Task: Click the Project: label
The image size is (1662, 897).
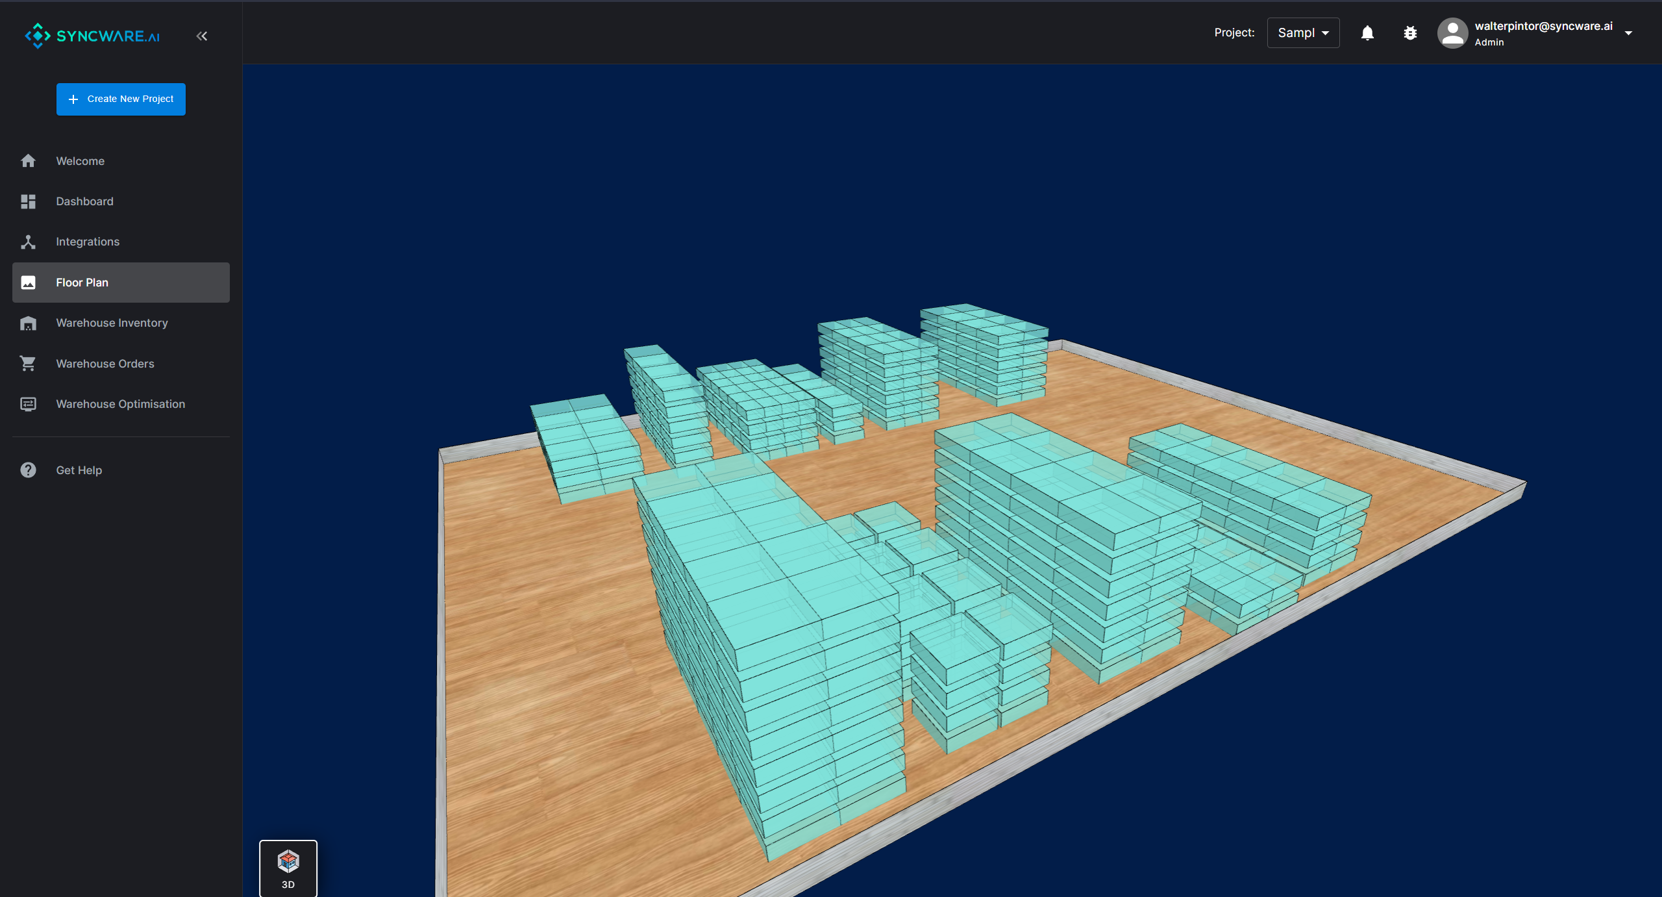Action: [1234, 32]
